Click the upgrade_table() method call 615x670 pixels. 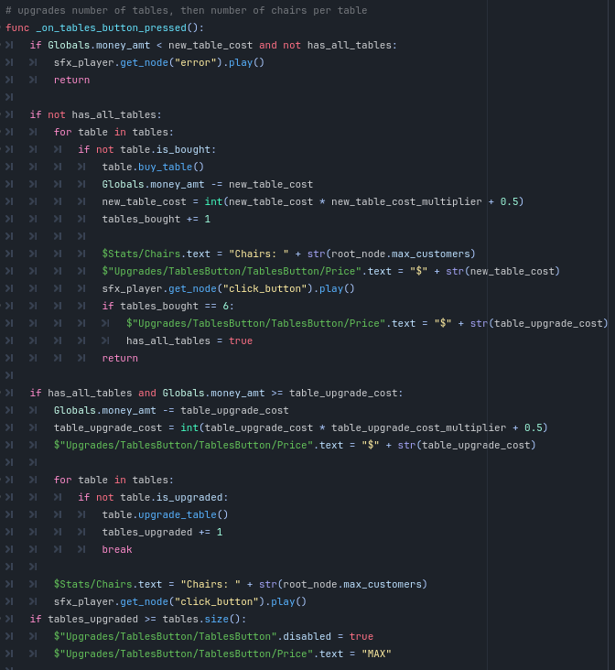coord(183,514)
